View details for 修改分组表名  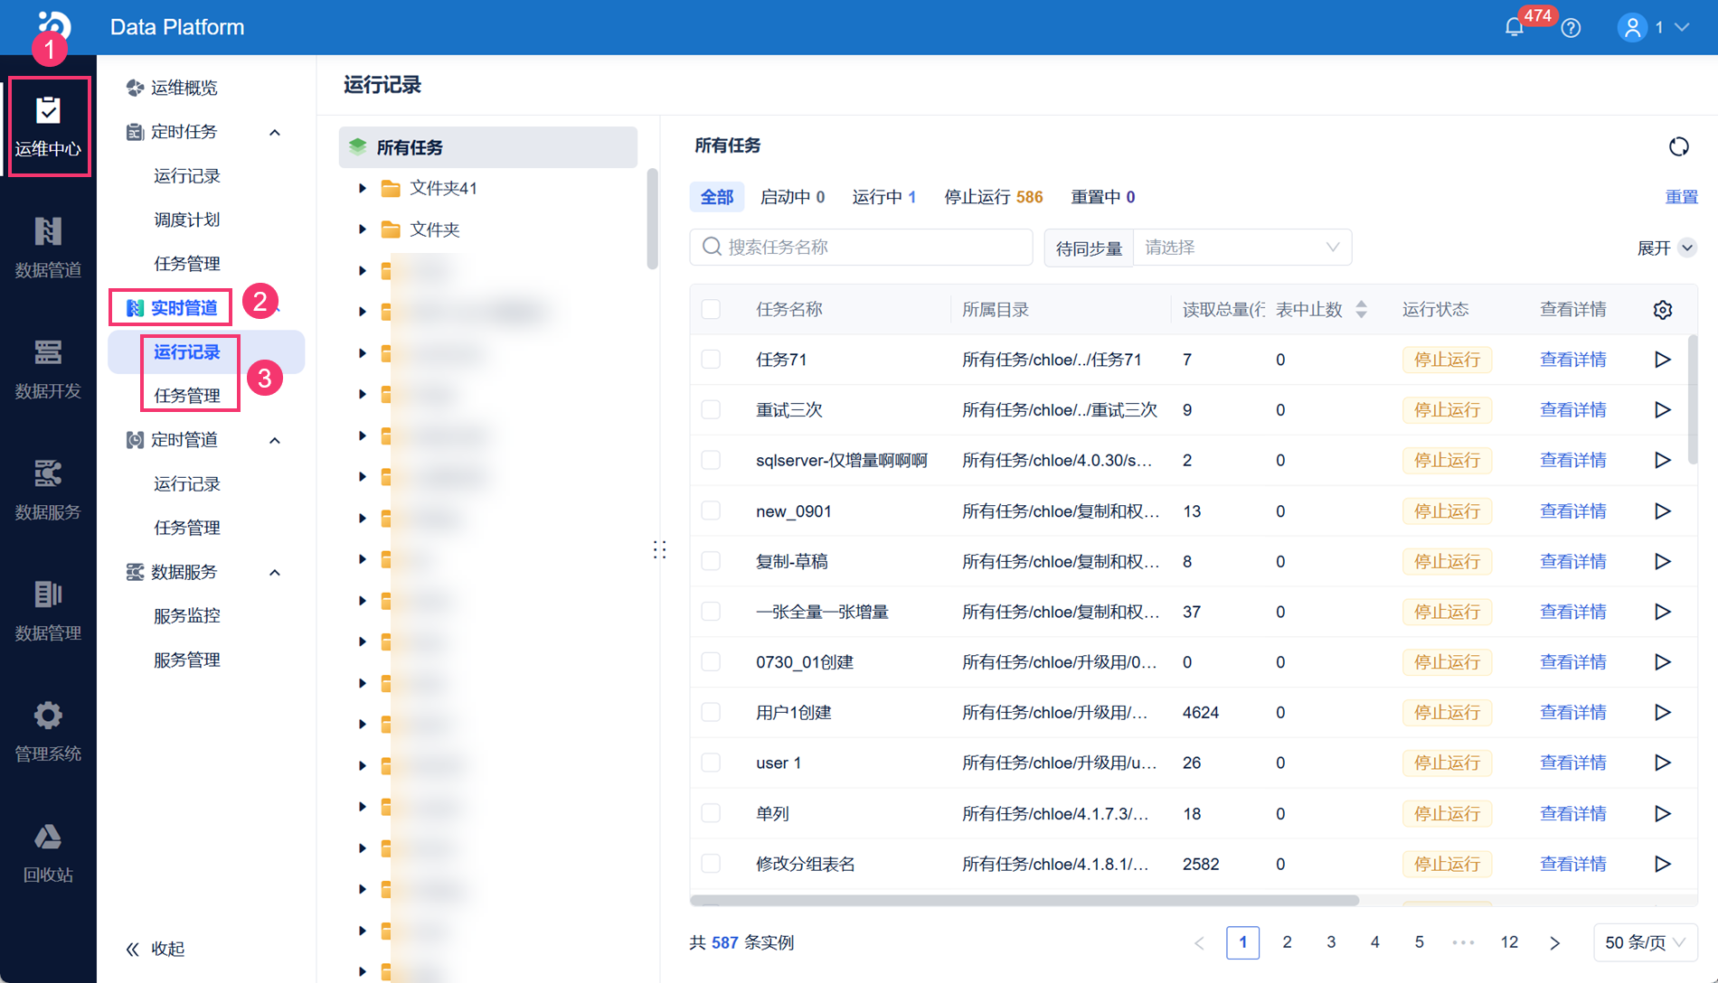1573,864
